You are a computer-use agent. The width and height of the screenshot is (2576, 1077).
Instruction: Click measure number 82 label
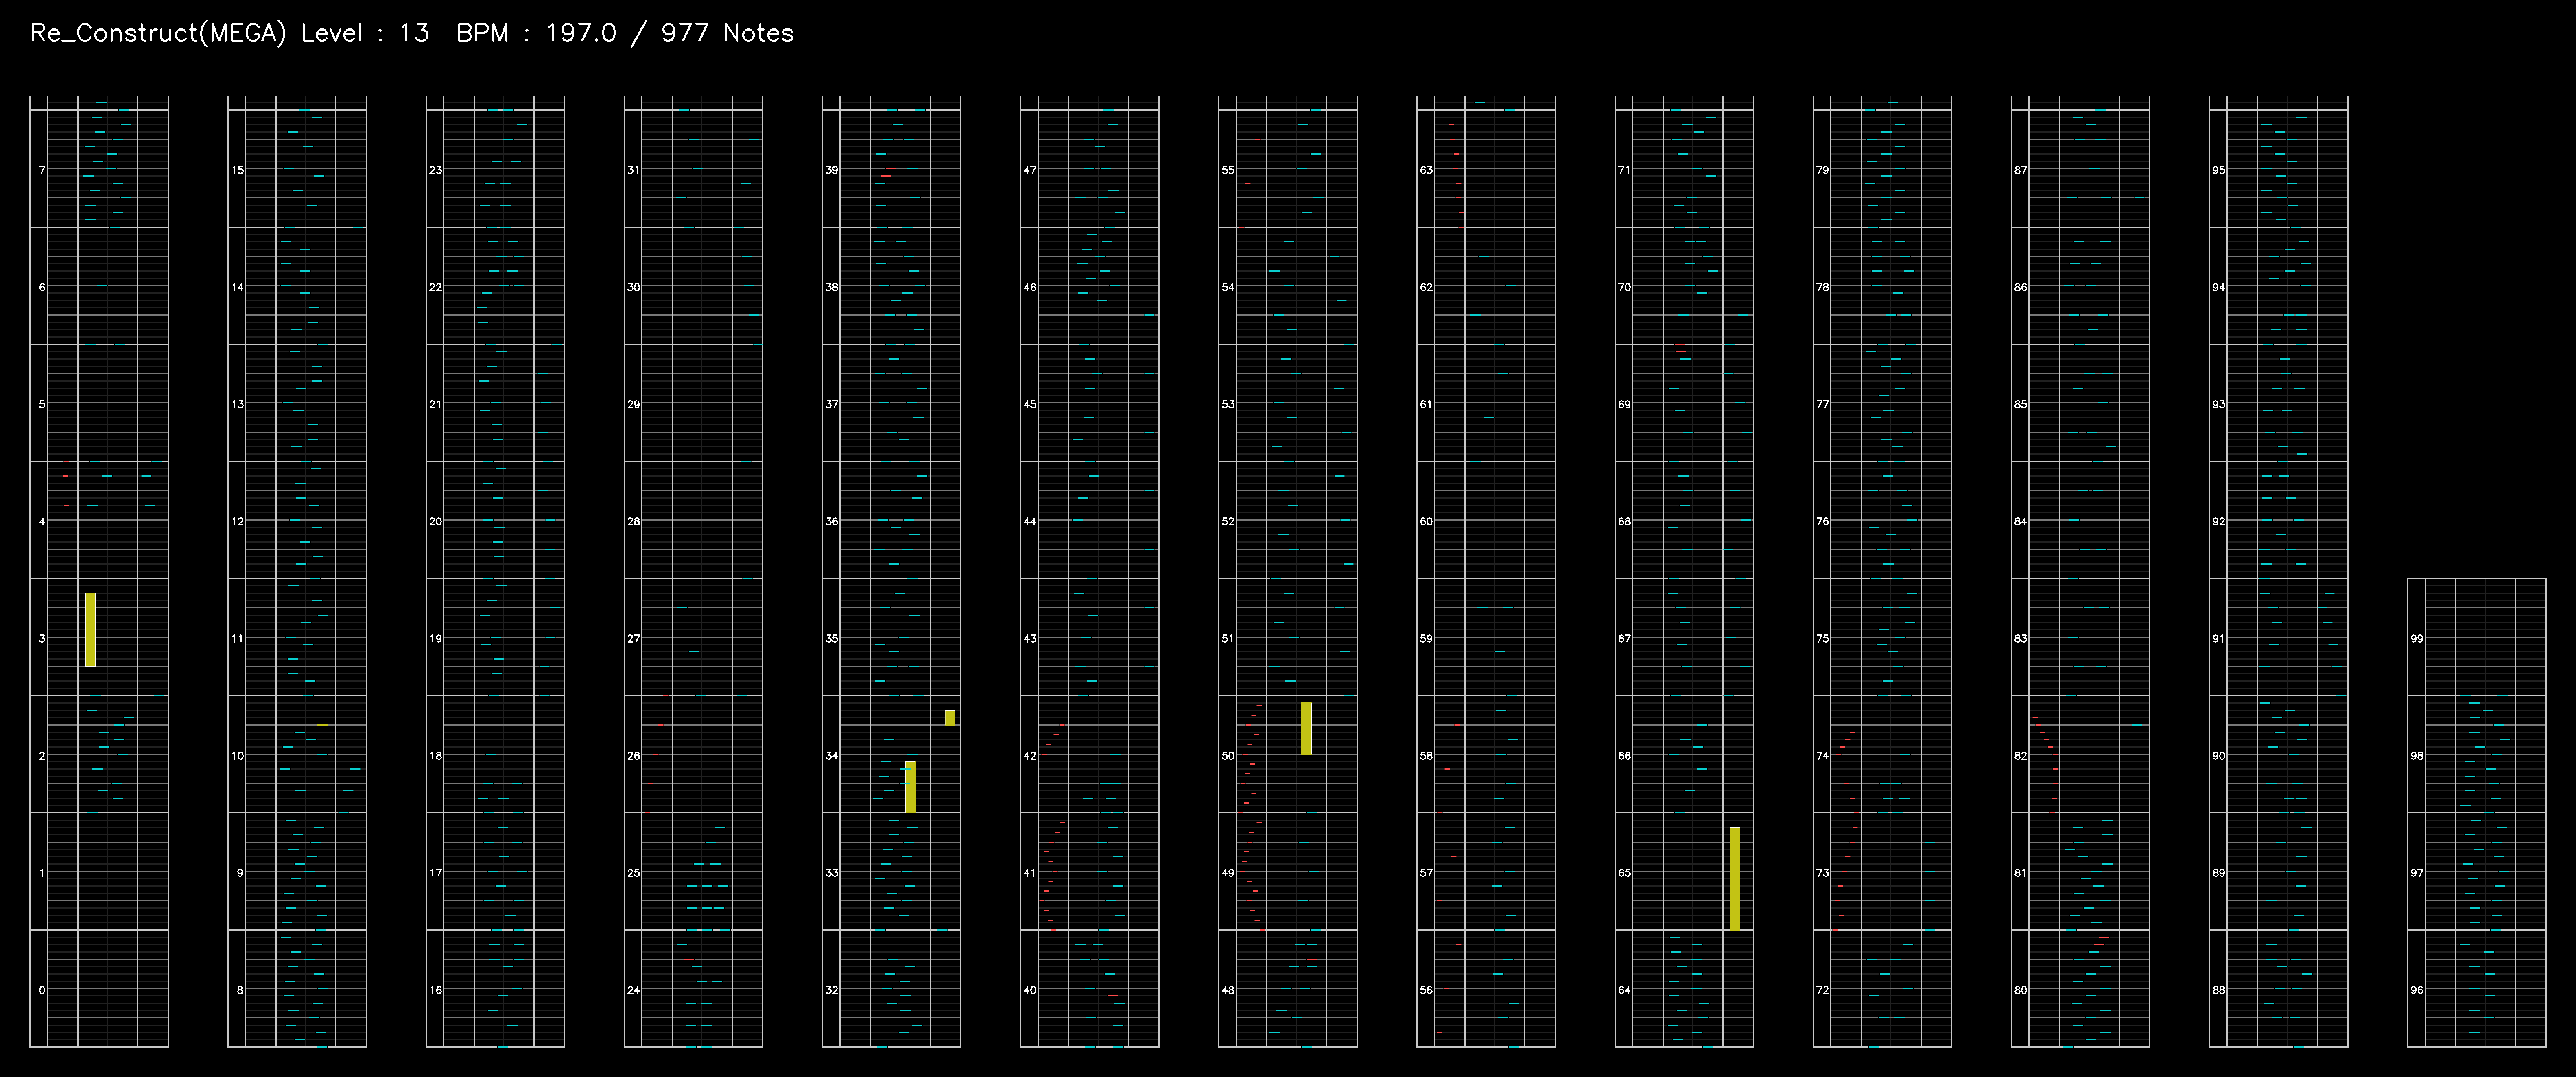point(2020,755)
